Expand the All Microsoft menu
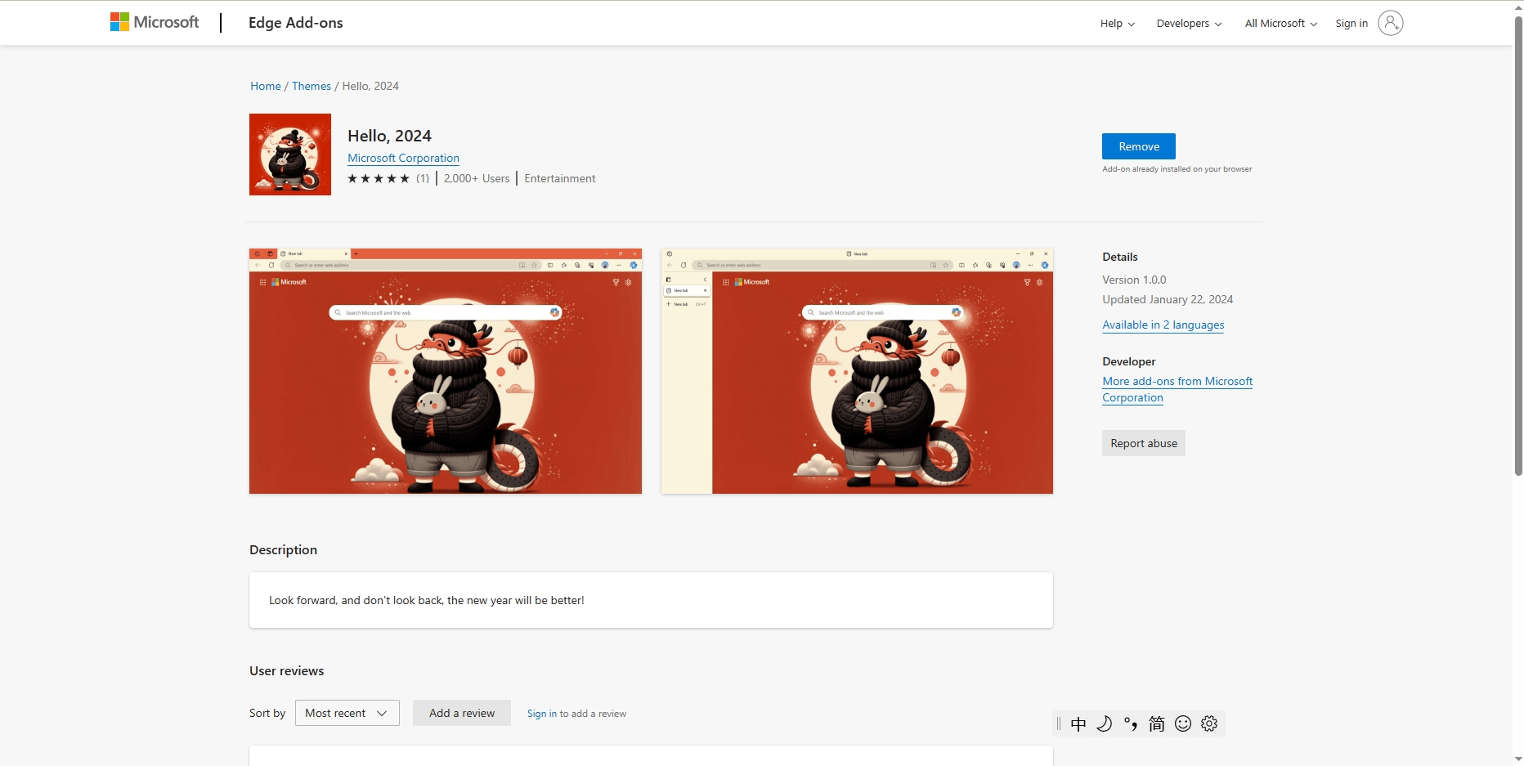Viewport: 1524px width, 766px height. (x=1281, y=24)
